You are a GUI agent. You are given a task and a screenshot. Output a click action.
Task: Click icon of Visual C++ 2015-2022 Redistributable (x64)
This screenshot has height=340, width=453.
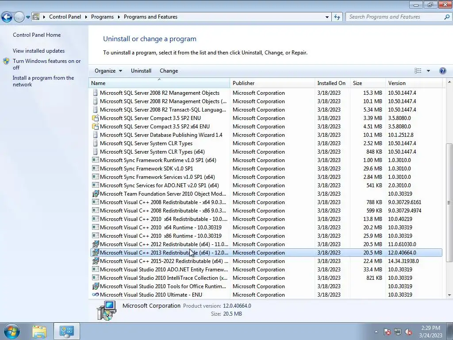coord(96,261)
